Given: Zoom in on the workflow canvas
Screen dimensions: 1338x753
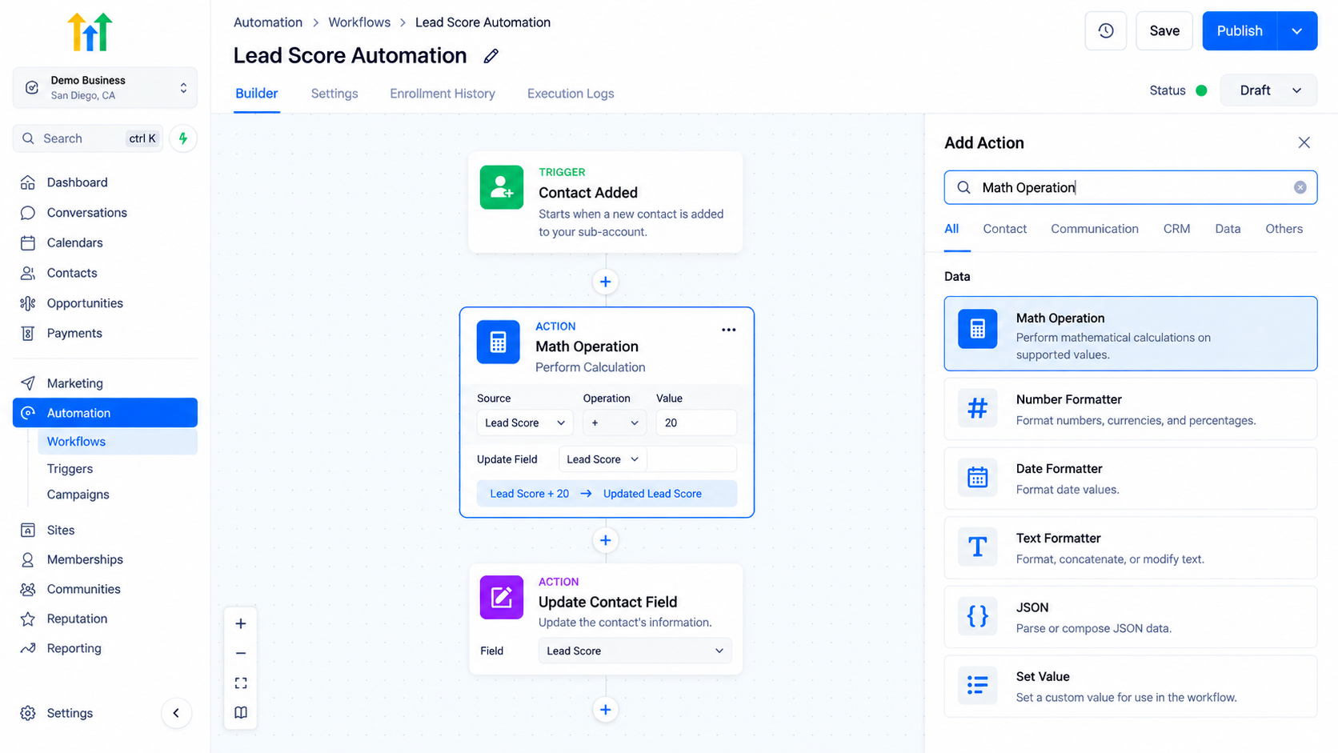Looking at the screenshot, I should (x=241, y=623).
